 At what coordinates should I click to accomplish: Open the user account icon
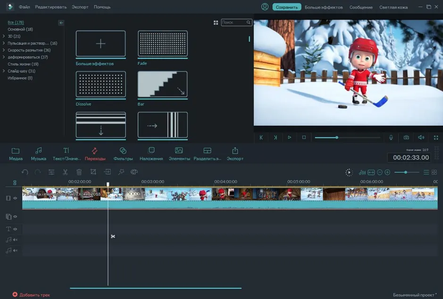point(265,7)
